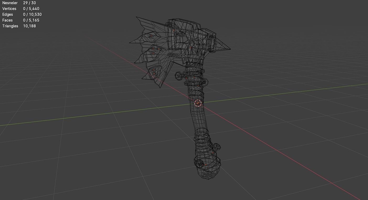Click the edges value '0 / 10,530'

point(32,14)
